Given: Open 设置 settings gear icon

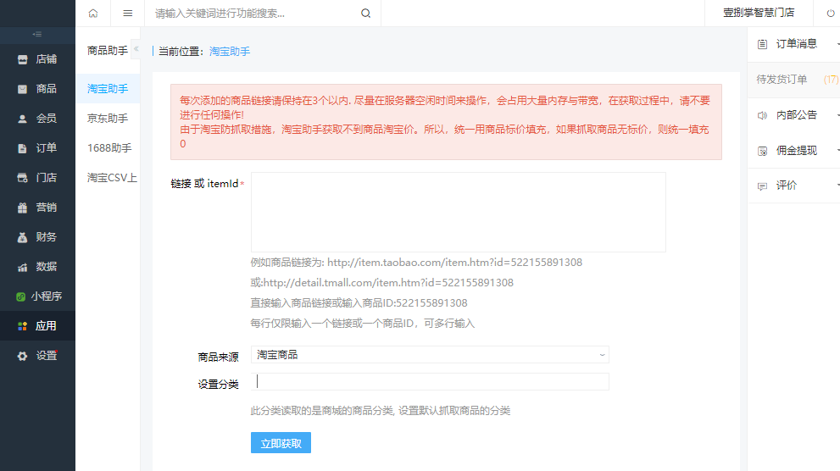Looking at the screenshot, I should click(23, 356).
